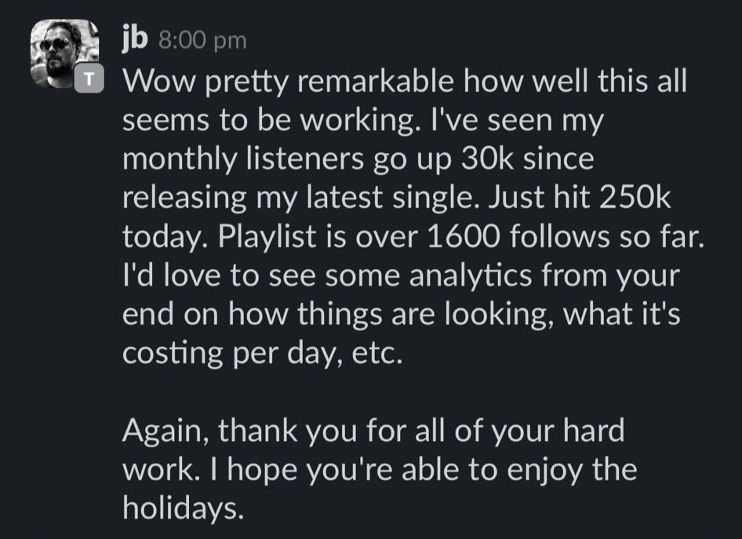This screenshot has height=539, width=742.
Task: Click the "30k" figure in the message
Action: [x=487, y=159]
